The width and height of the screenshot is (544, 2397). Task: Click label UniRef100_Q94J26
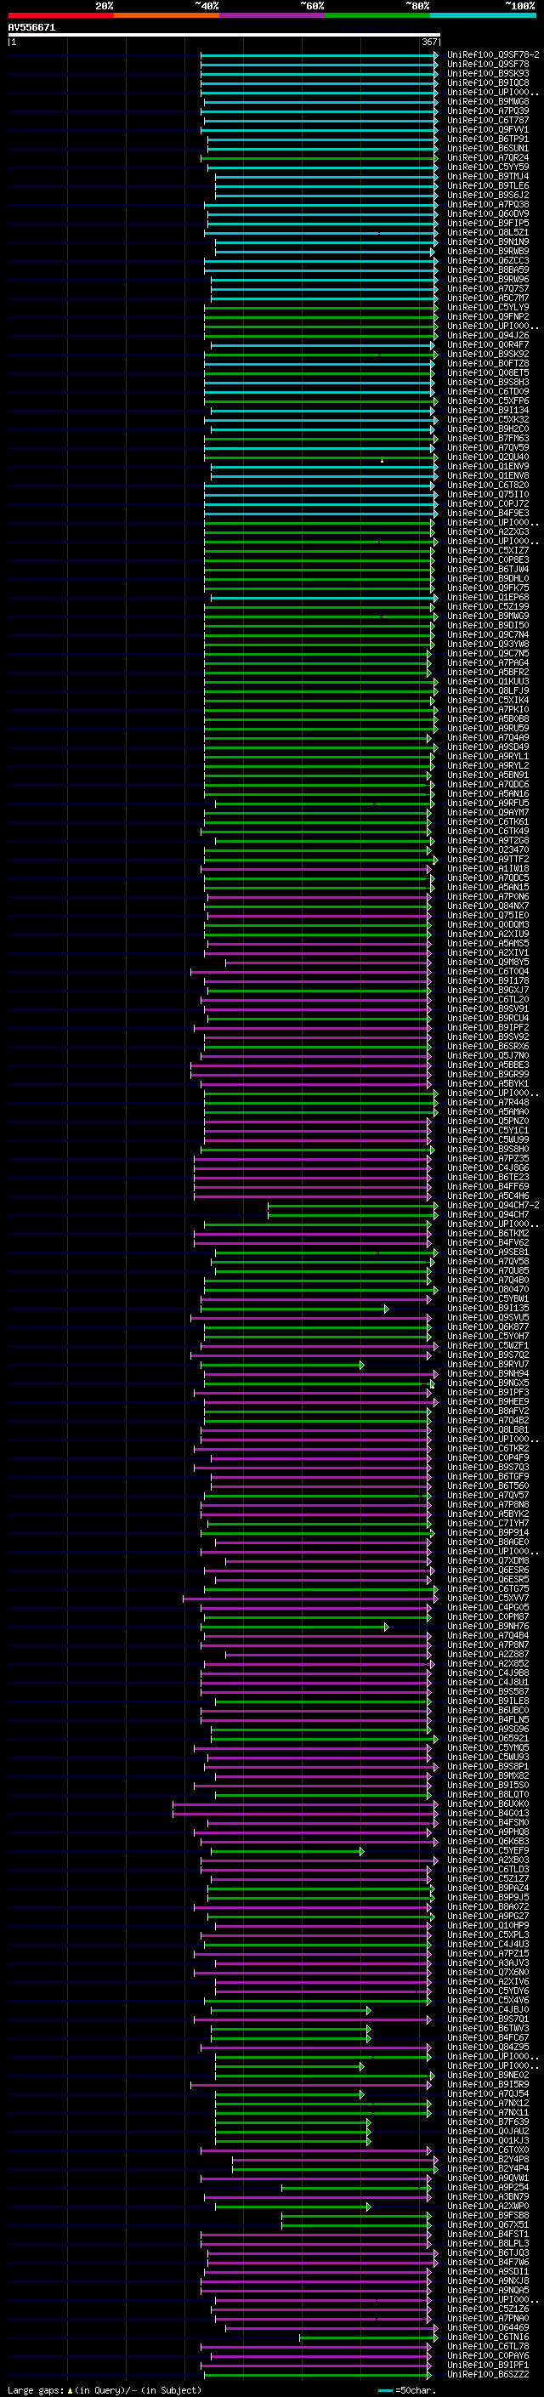[x=488, y=335]
